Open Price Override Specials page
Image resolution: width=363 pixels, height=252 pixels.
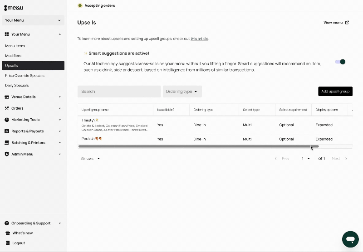25,75
